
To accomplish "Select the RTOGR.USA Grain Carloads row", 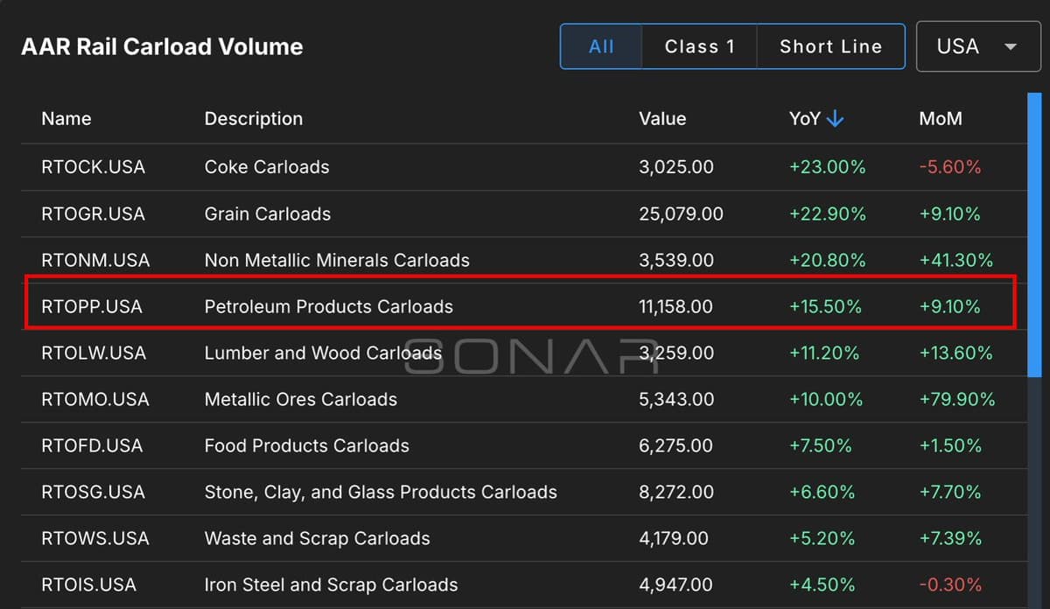I will click(x=268, y=213).
